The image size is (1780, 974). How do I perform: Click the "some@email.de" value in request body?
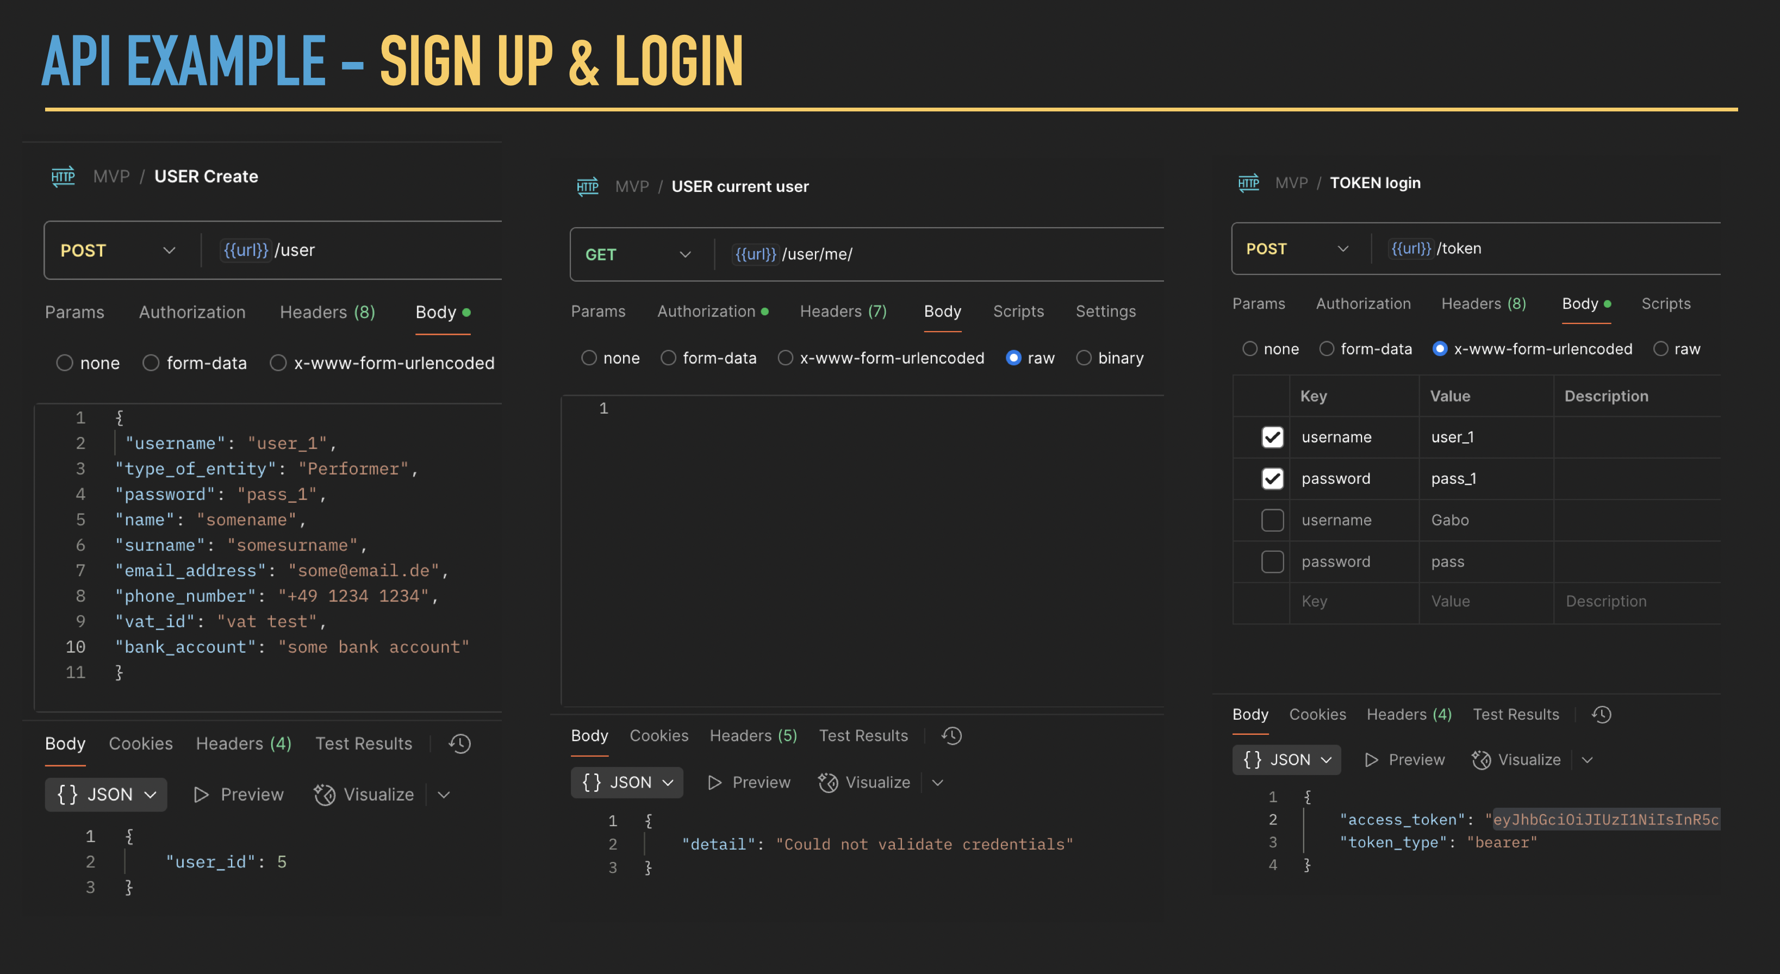pyautogui.click(x=364, y=571)
